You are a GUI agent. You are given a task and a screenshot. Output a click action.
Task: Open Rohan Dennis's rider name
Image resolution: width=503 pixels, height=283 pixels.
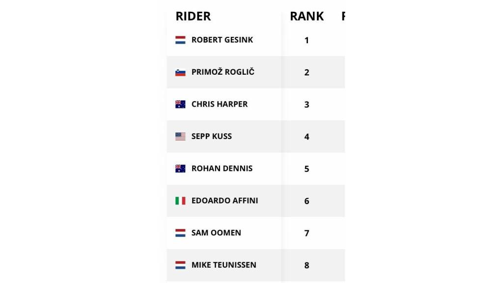point(222,169)
